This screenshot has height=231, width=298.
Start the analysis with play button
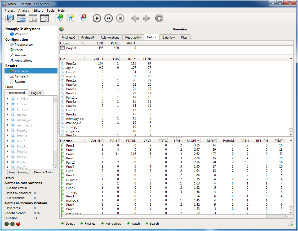[97, 19]
